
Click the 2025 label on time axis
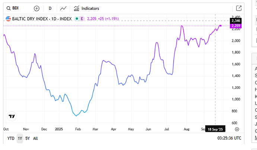(x=59, y=129)
